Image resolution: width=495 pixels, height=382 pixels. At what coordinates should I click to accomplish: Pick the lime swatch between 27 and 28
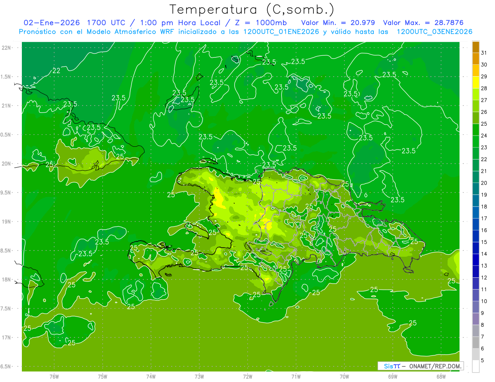pyautogui.click(x=476, y=94)
